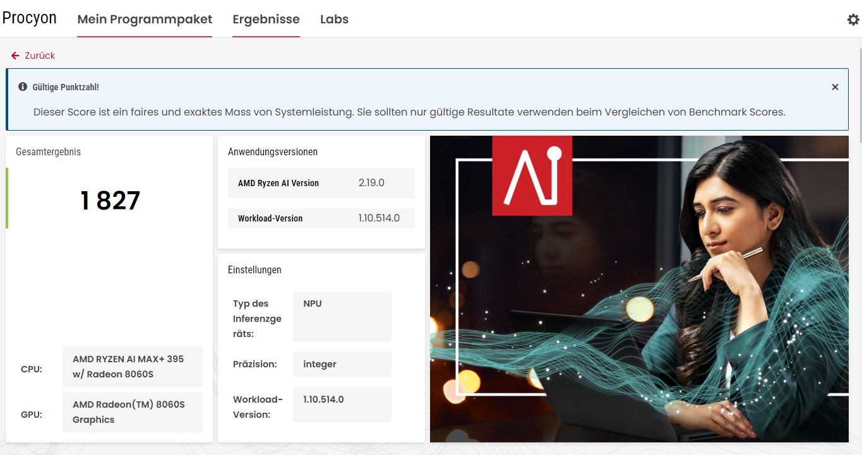Click the CPU label
The width and height of the screenshot is (862, 455).
(x=32, y=369)
